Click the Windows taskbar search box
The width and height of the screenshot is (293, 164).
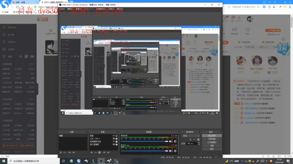pos(33,161)
